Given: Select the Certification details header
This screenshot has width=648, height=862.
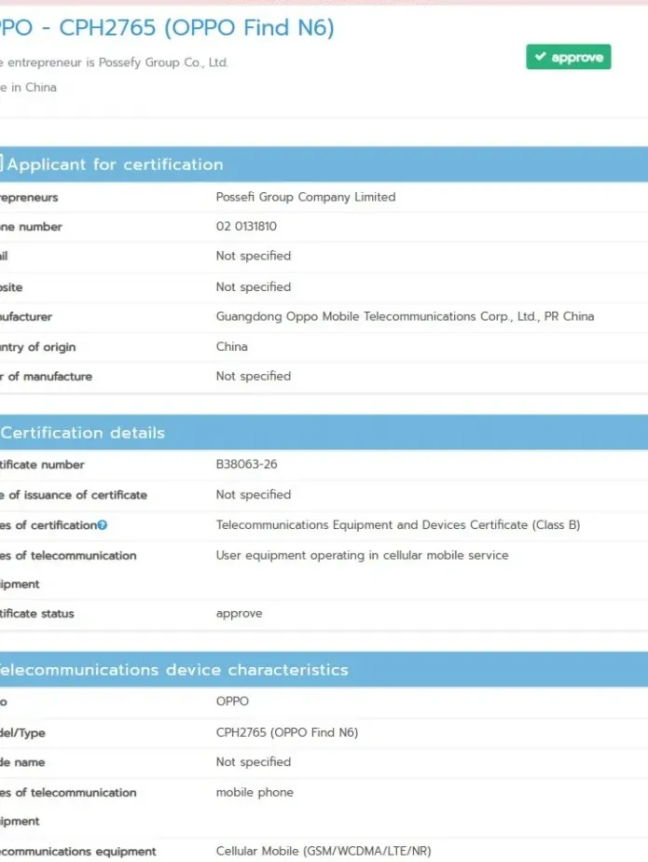Looking at the screenshot, I should coord(324,432).
